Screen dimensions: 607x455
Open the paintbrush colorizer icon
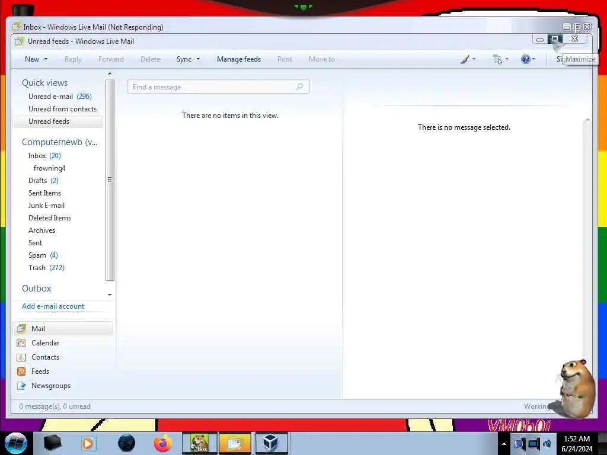[x=465, y=59]
